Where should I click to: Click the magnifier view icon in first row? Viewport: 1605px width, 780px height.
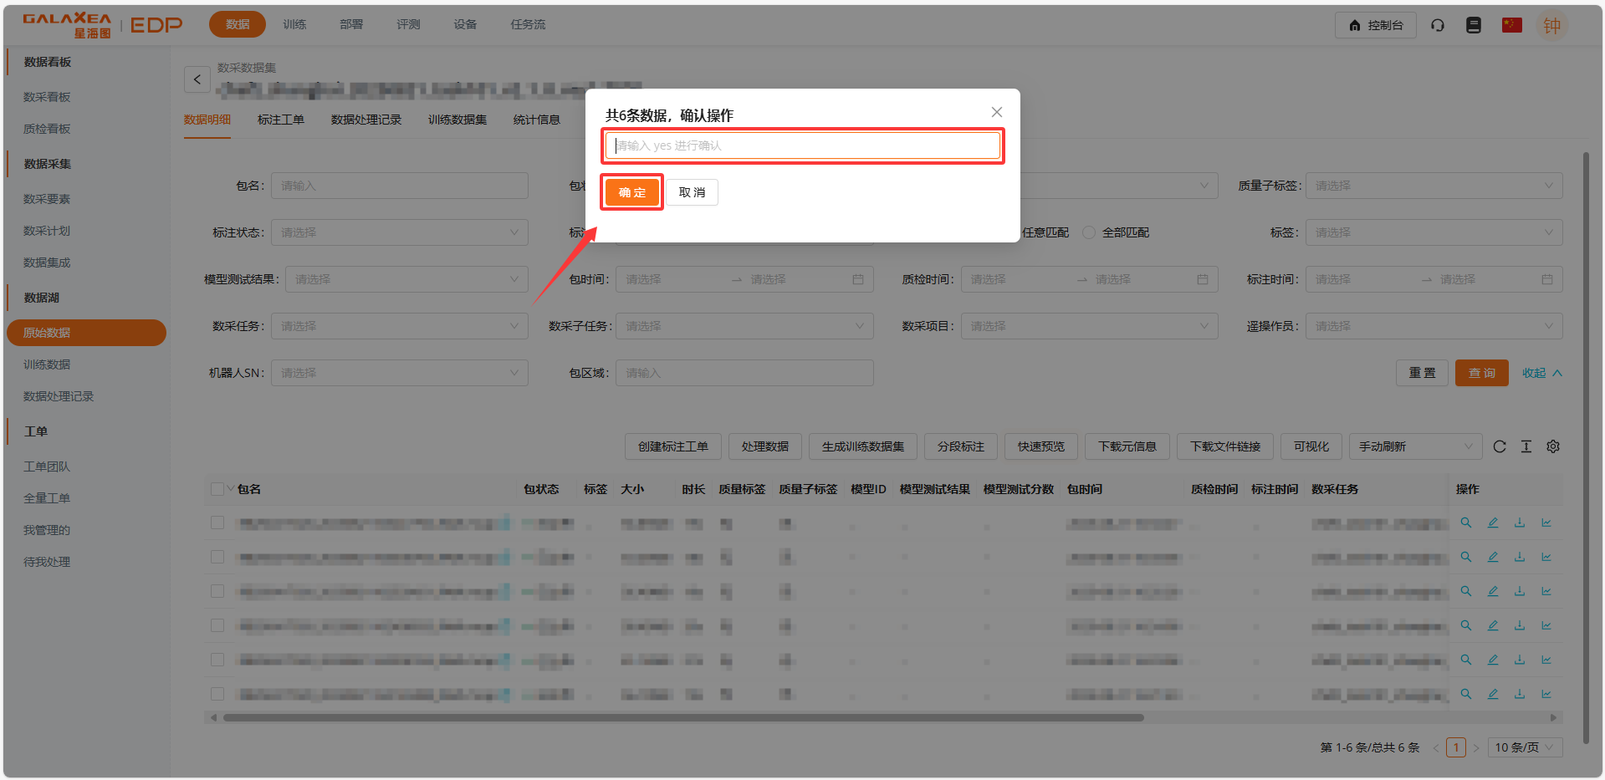tap(1466, 523)
